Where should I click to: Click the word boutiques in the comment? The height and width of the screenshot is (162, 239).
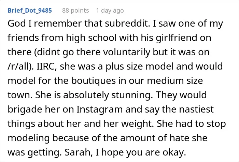tap(93, 81)
